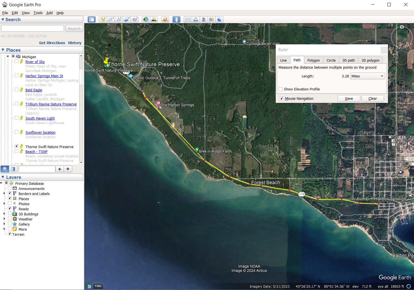Switch to the Line tab in Ruler
The image size is (414, 290).
(283, 60)
